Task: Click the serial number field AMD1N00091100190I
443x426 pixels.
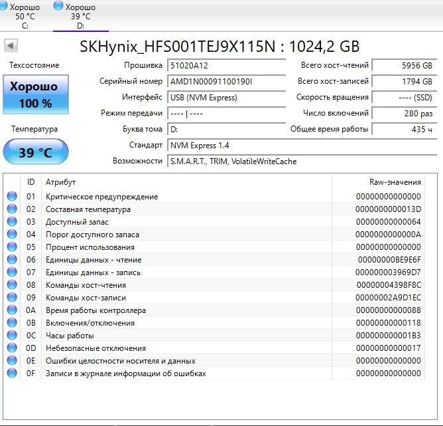Action: pyautogui.click(x=227, y=82)
